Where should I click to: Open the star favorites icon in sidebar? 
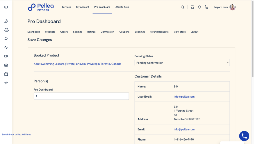(6, 83)
